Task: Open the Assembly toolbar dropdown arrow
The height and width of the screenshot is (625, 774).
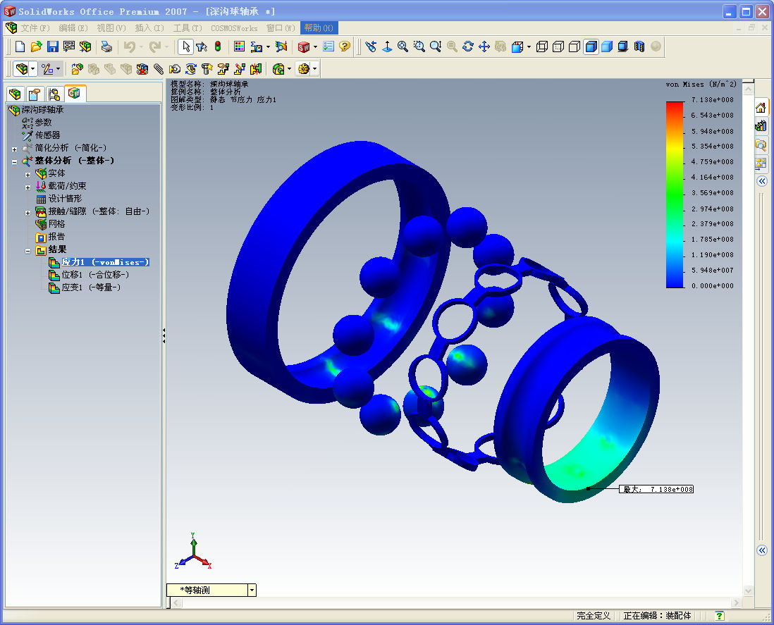Action: 32,69
